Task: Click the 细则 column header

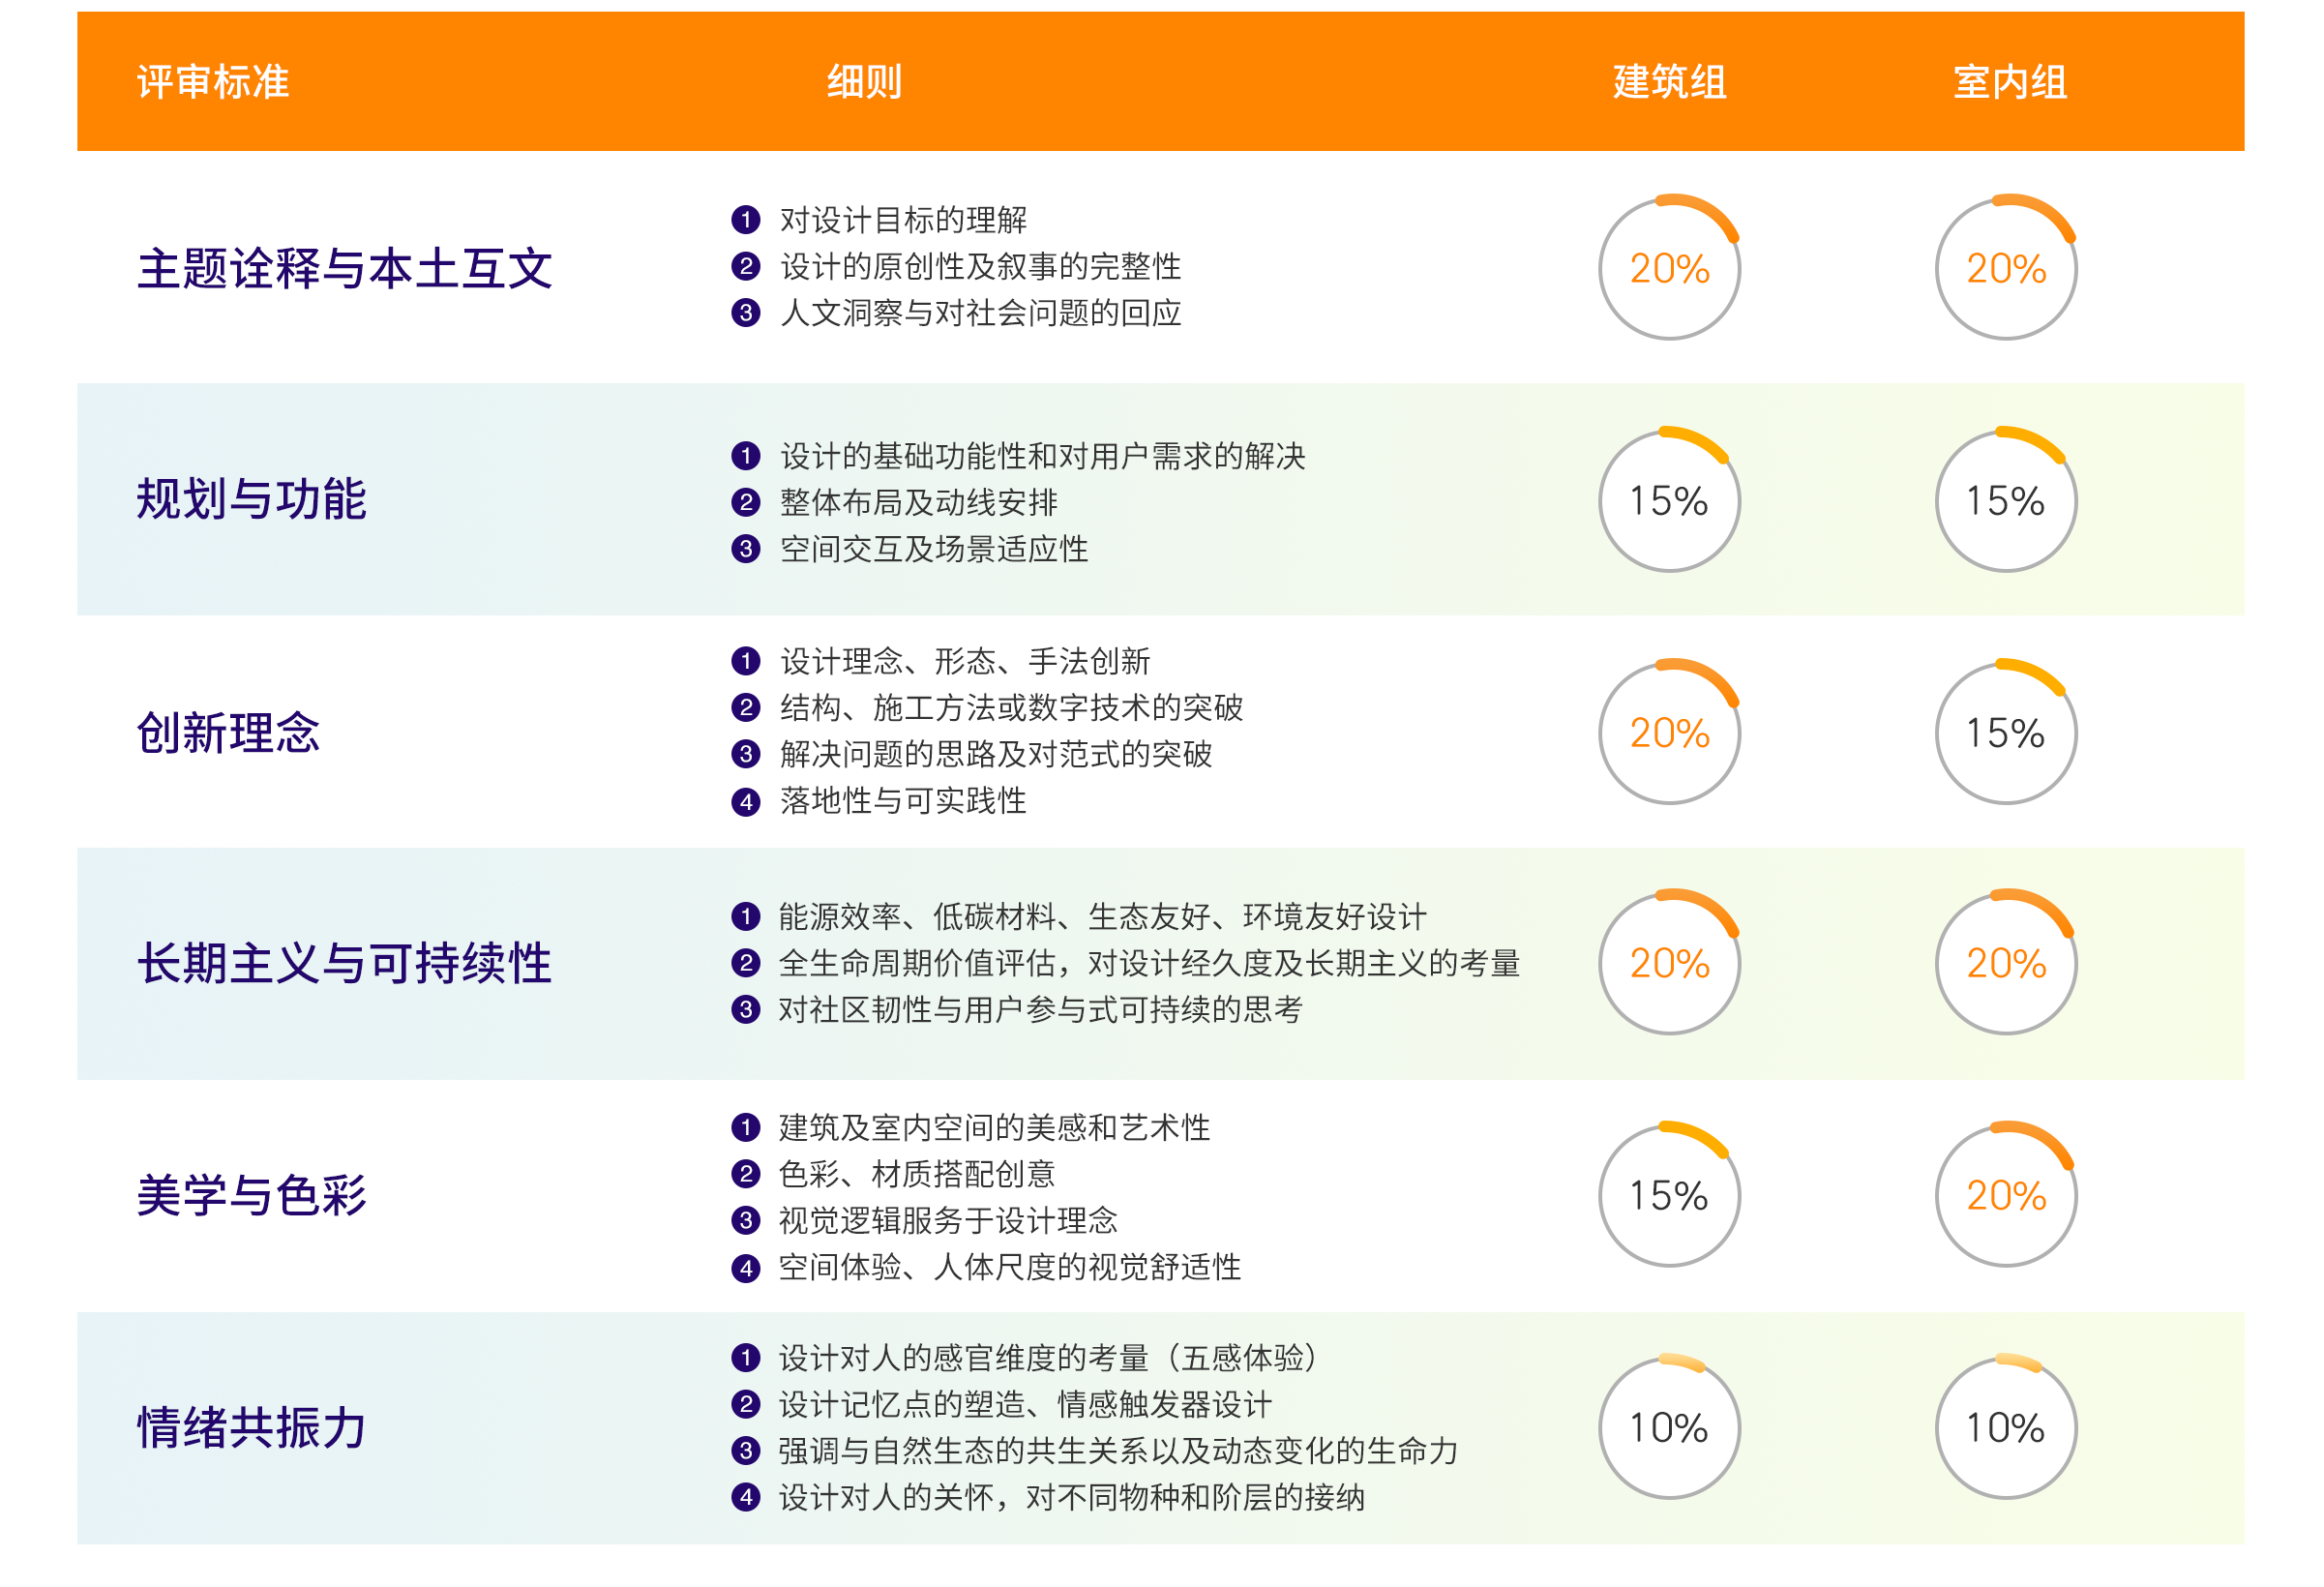Action: tap(864, 82)
